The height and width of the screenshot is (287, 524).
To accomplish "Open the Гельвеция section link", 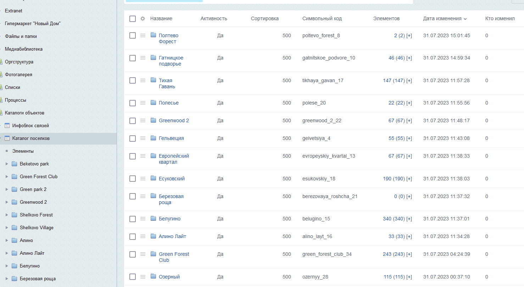I will [x=171, y=138].
